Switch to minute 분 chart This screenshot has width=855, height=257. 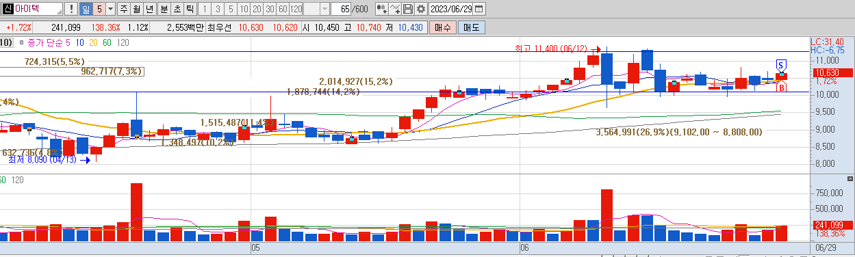click(x=164, y=9)
